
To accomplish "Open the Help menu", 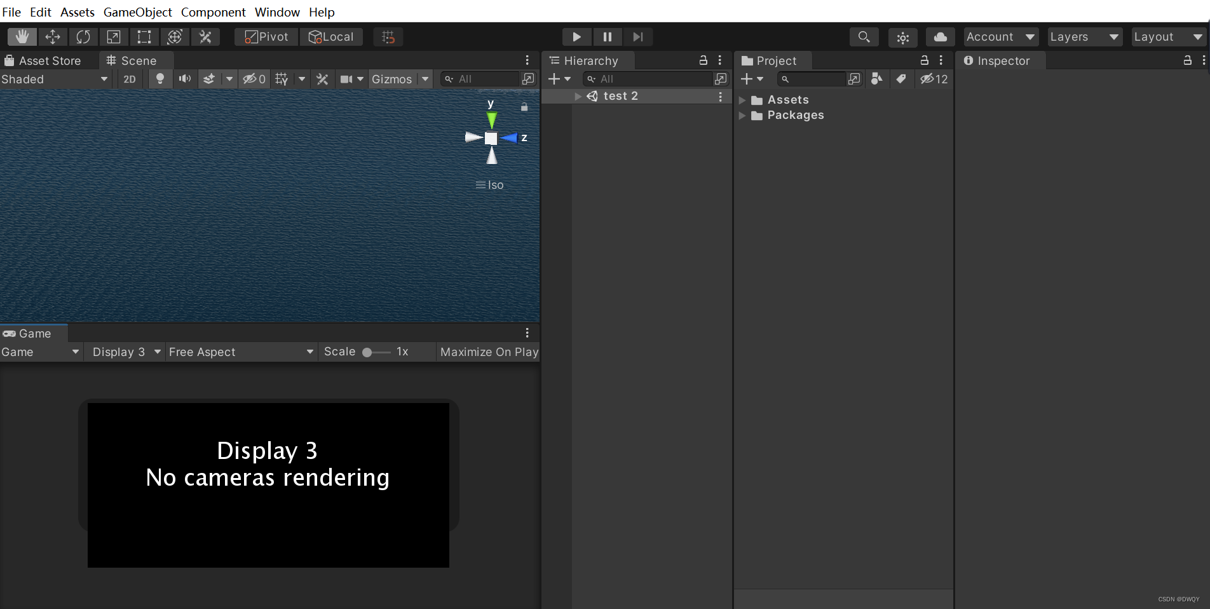I will click(x=322, y=12).
